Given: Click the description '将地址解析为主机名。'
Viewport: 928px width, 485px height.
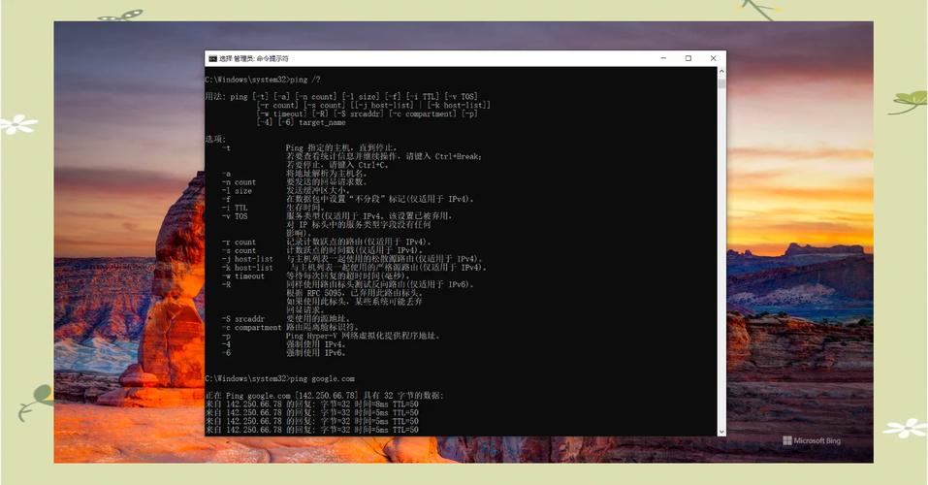Looking at the screenshot, I should pyautogui.click(x=328, y=174).
